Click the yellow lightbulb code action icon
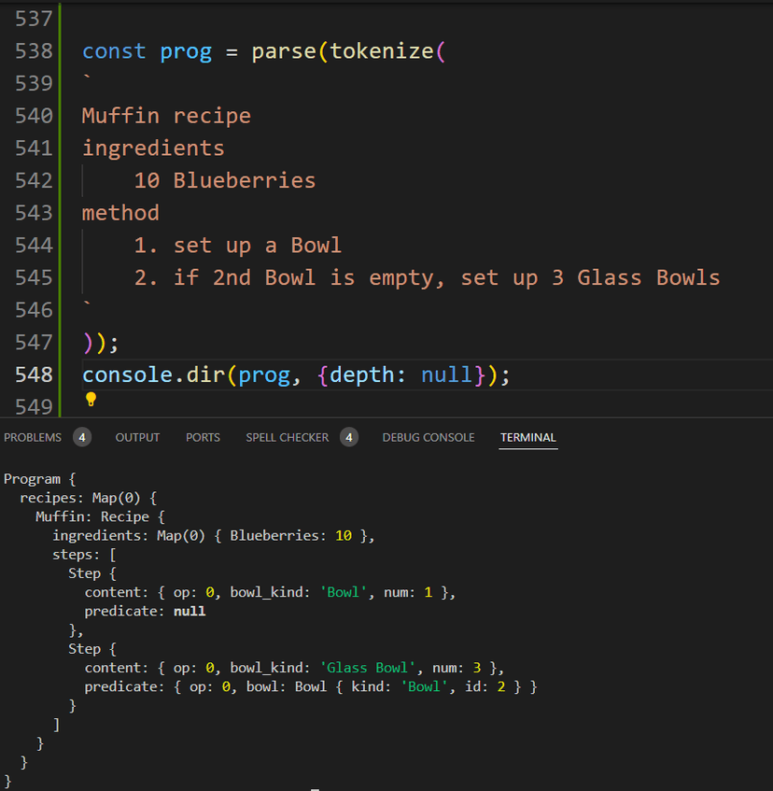The image size is (773, 791). (91, 400)
